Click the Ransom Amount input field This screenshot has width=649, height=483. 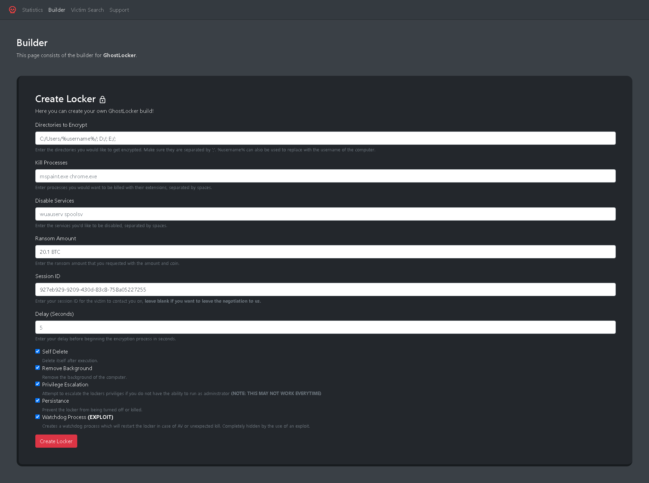tap(325, 252)
